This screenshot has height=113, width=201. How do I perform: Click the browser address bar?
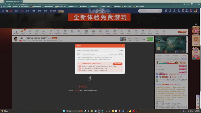(x=92, y=4)
